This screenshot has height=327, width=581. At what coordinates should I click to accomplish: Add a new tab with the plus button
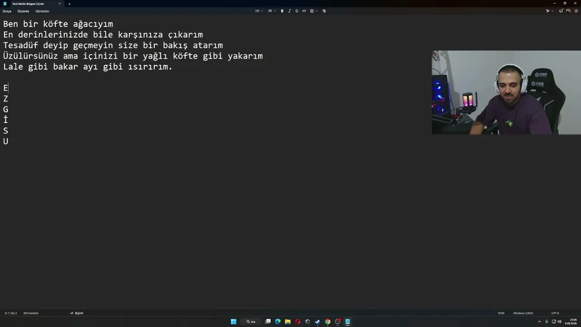point(69,4)
